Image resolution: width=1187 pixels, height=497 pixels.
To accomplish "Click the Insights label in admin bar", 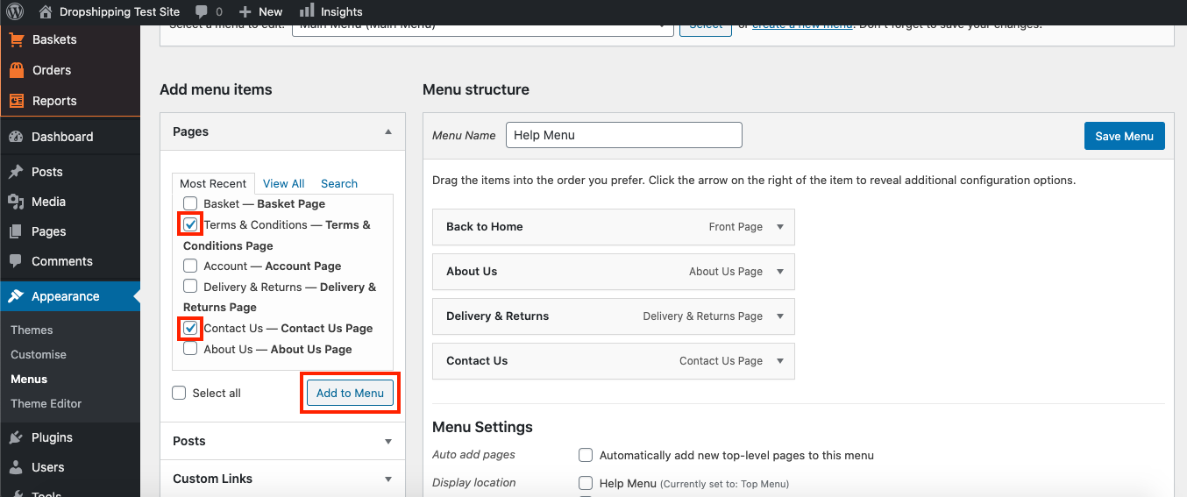I will [x=341, y=11].
